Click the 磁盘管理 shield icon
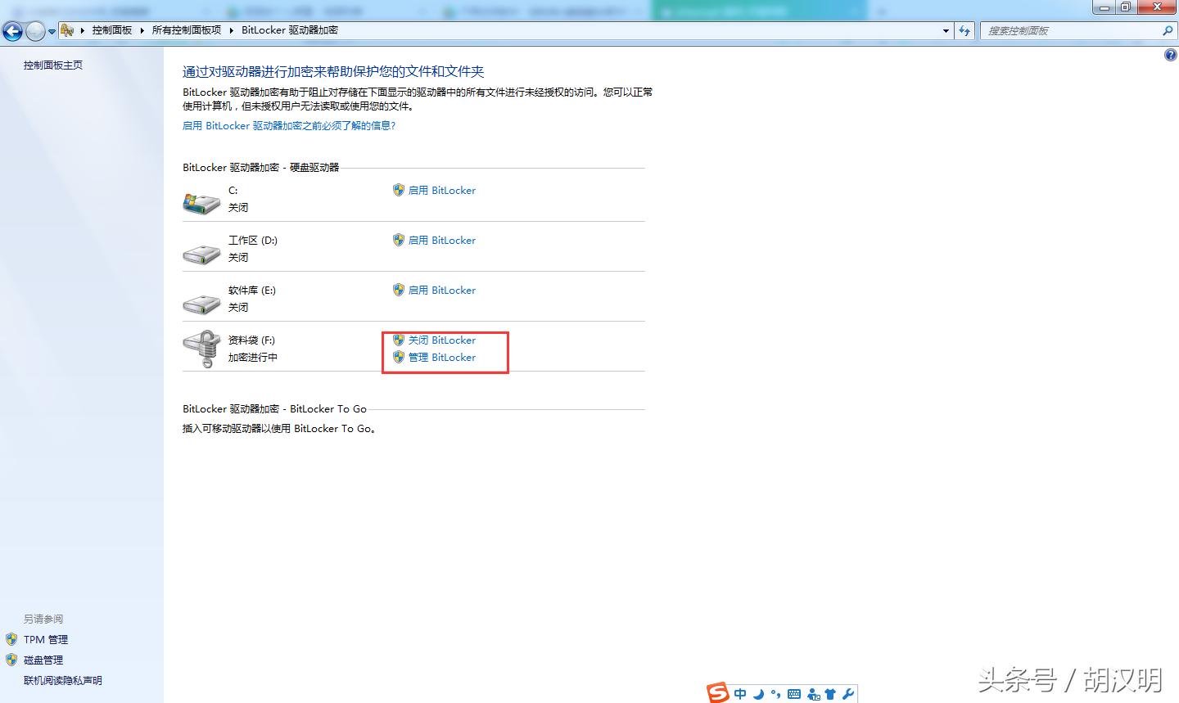 (11, 660)
